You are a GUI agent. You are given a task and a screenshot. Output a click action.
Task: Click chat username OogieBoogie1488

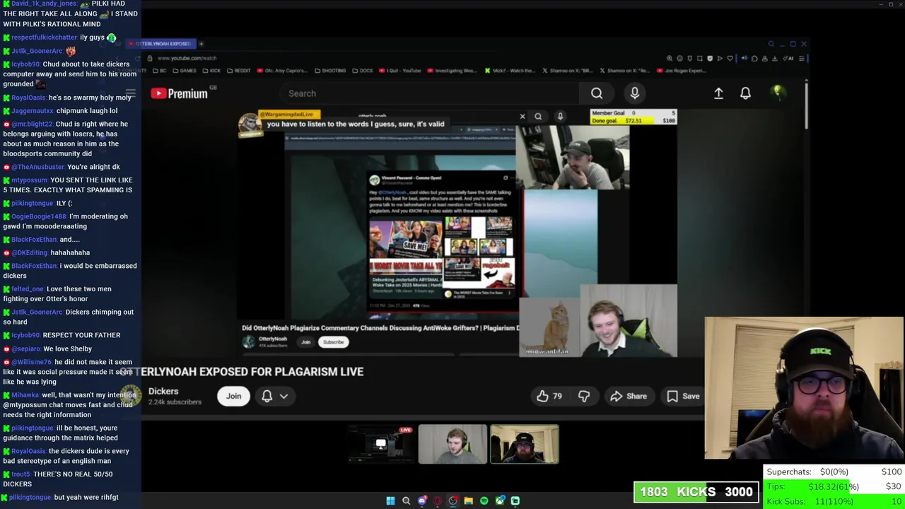[x=39, y=216]
